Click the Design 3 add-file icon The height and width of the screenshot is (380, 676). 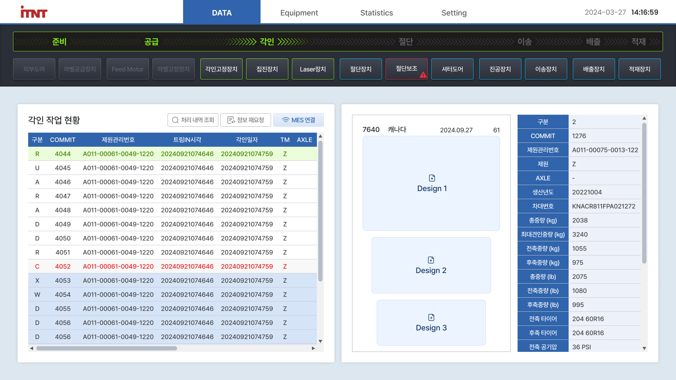[431, 317]
